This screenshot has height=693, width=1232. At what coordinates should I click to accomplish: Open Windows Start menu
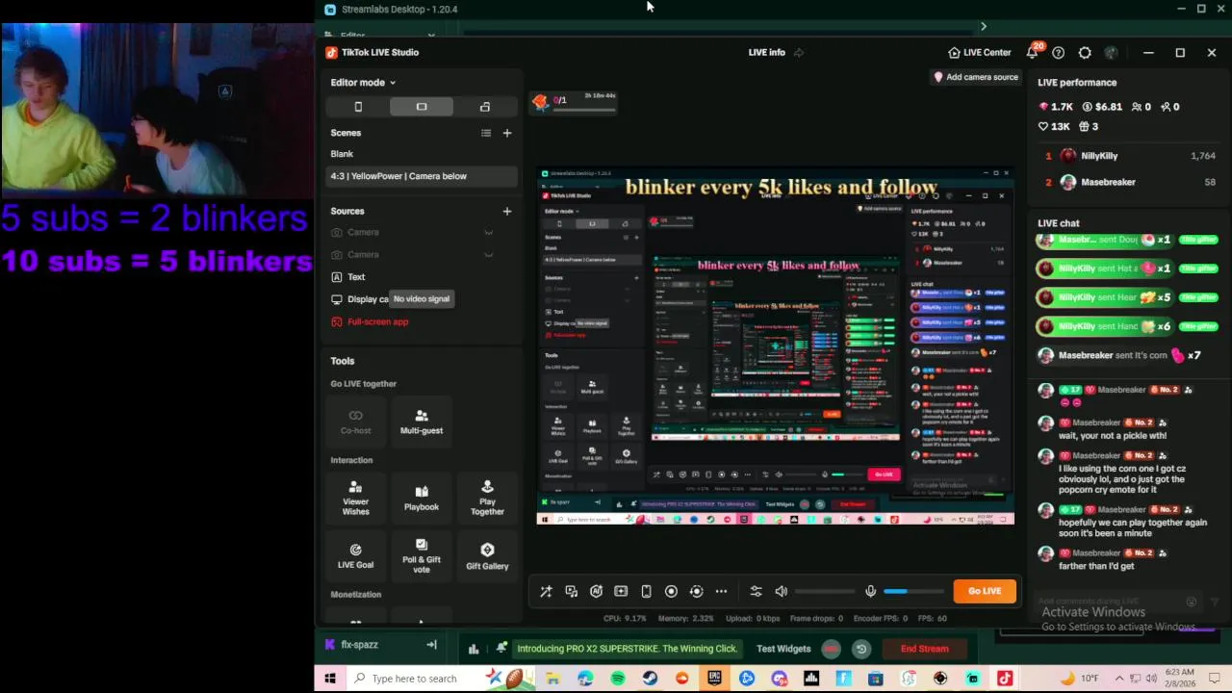click(x=330, y=679)
